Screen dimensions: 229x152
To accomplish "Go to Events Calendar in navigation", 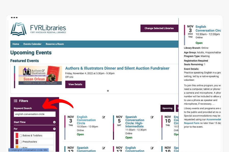I will point(32,44).
